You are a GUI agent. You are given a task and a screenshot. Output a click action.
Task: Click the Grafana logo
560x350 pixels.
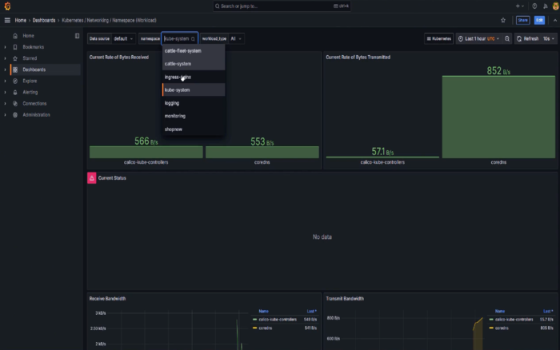(7, 6)
